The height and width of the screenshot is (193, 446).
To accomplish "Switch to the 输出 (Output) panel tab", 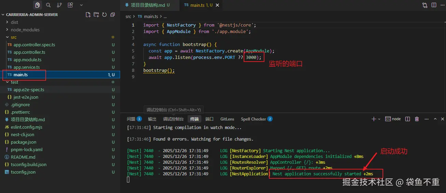I will pos(152,119).
